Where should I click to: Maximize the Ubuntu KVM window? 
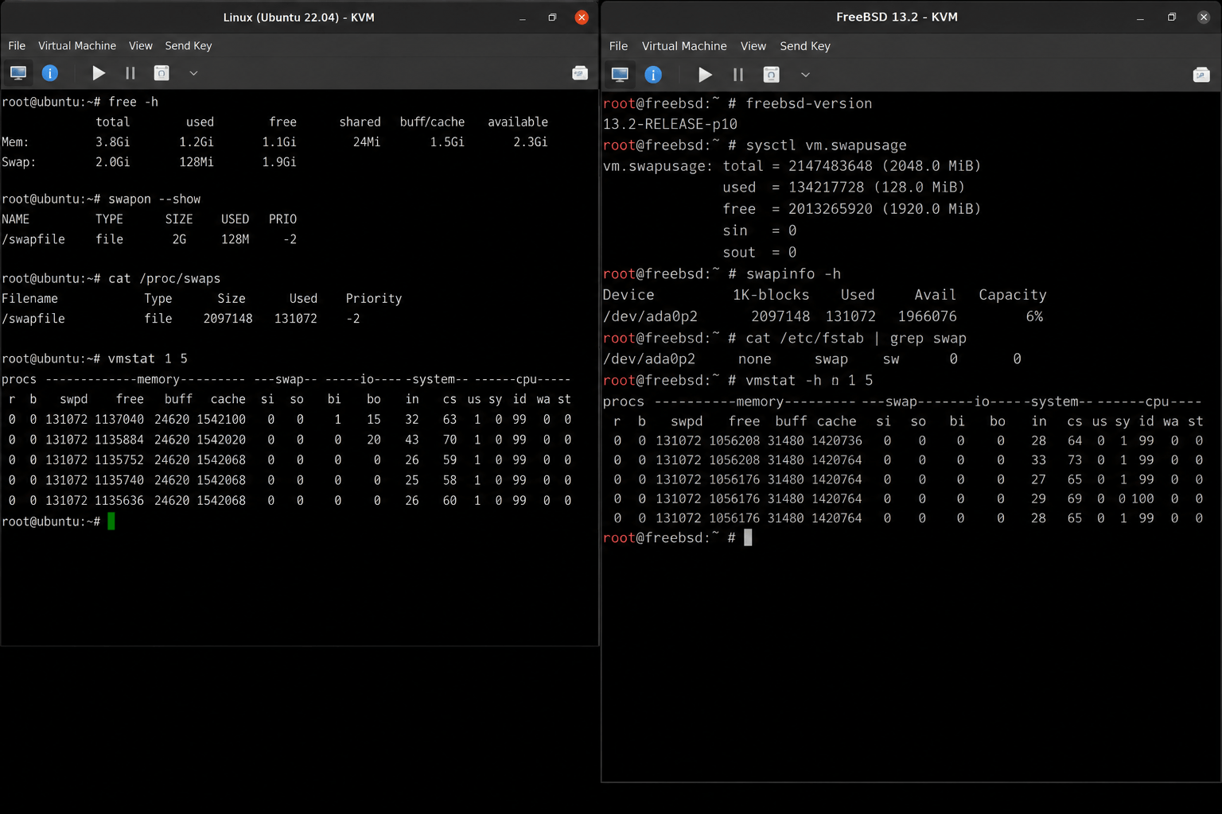click(x=552, y=17)
